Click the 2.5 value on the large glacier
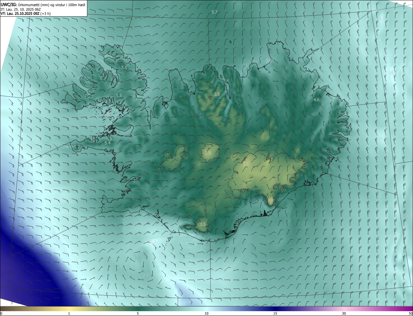The height and width of the screenshot is (316, 413). (246, 164)
